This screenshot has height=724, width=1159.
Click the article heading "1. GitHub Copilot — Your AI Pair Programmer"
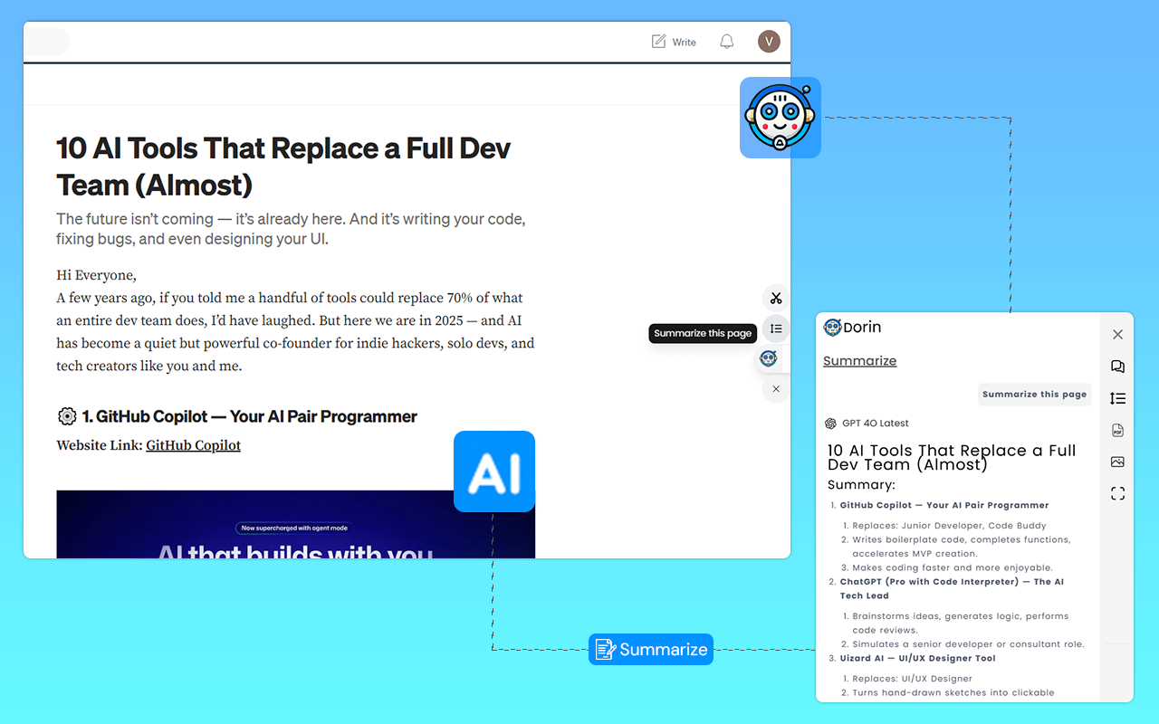250,416
